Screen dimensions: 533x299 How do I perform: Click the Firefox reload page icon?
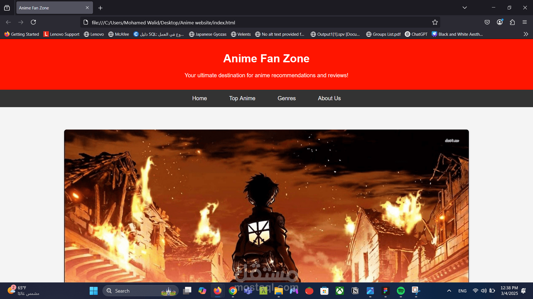tap(33, 22)
